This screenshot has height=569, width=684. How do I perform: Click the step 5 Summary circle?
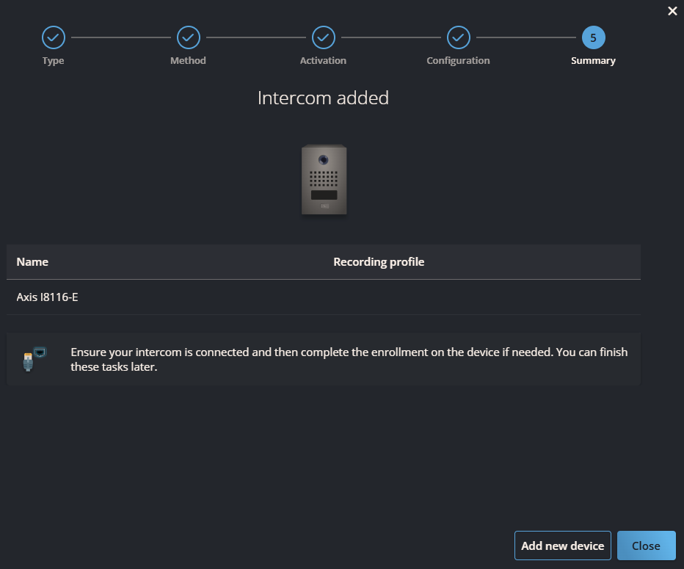pos(593,37)
